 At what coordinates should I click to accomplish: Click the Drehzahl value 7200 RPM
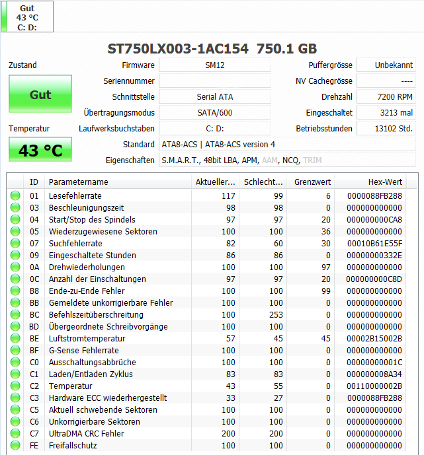386,96
